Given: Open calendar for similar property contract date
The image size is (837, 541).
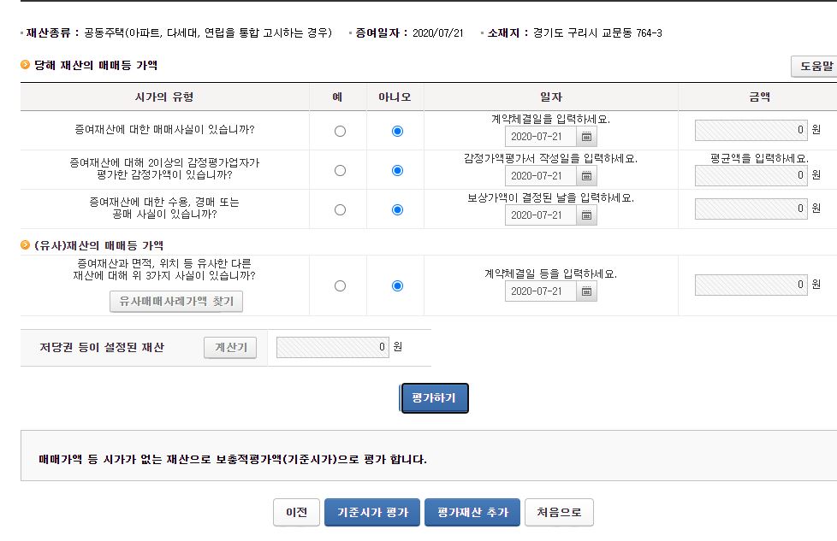Looking at the screenshot, I should click(x=587, y=291).
